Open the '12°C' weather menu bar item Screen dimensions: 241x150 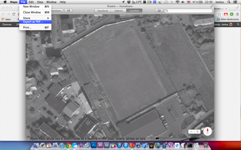tap(137, 2)
